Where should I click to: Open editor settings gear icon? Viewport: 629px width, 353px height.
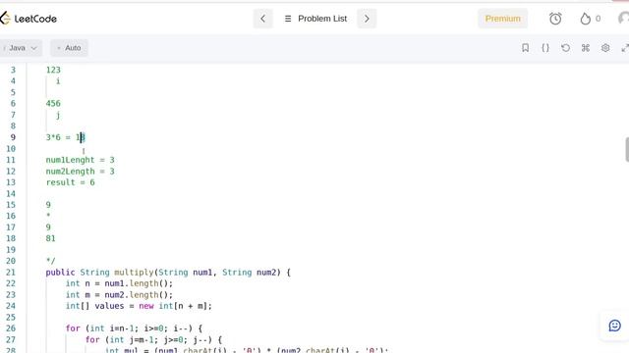(x=605, y=48)
